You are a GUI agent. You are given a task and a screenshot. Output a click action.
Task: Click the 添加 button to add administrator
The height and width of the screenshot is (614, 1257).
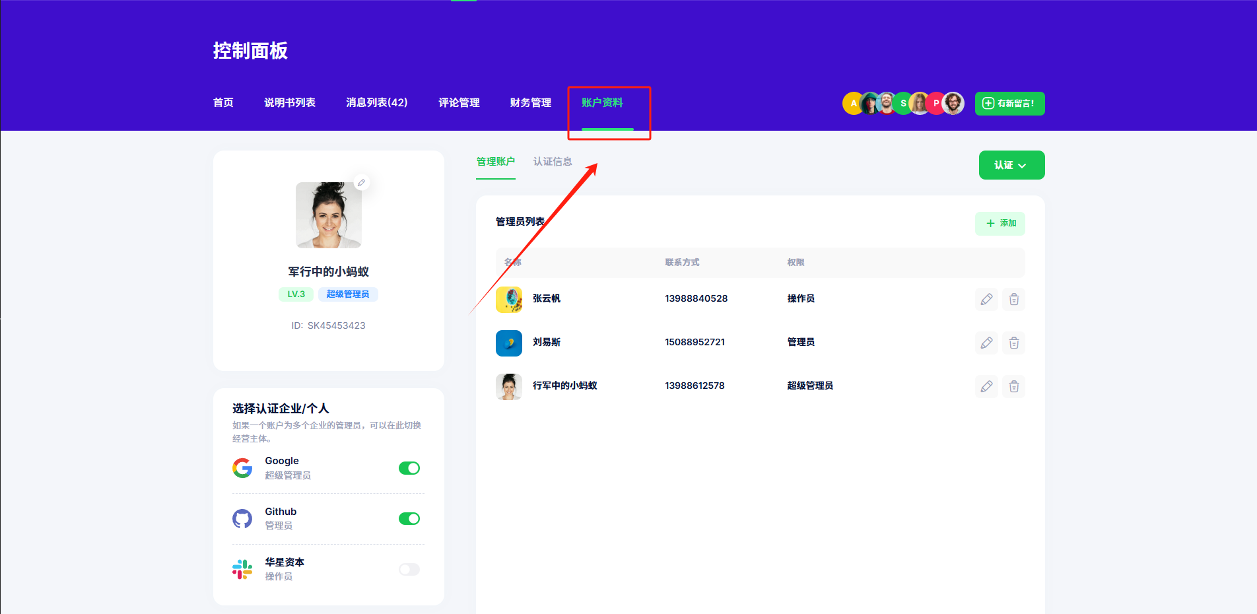coord(1000,224)
